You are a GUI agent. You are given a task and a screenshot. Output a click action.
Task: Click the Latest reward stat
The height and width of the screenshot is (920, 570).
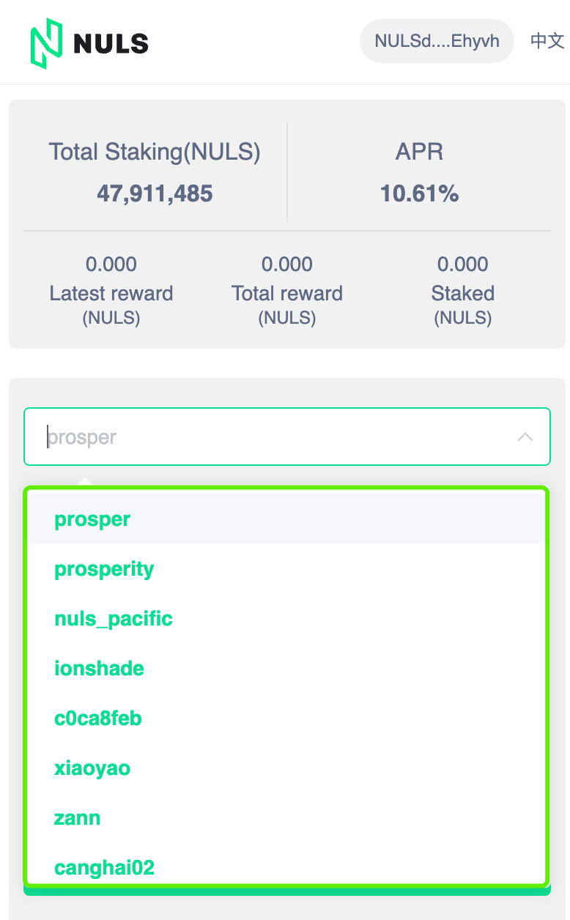pos(111,290)
